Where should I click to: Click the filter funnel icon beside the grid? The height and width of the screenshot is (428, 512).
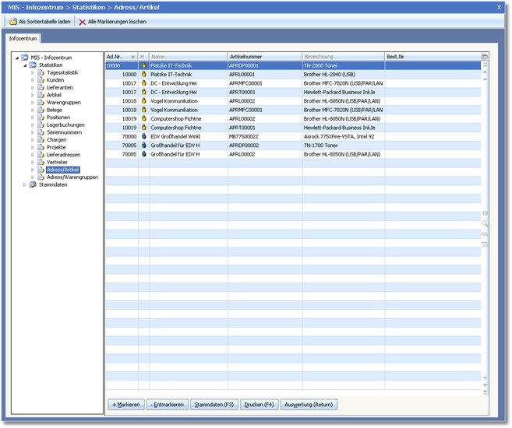tap(485, 244)
